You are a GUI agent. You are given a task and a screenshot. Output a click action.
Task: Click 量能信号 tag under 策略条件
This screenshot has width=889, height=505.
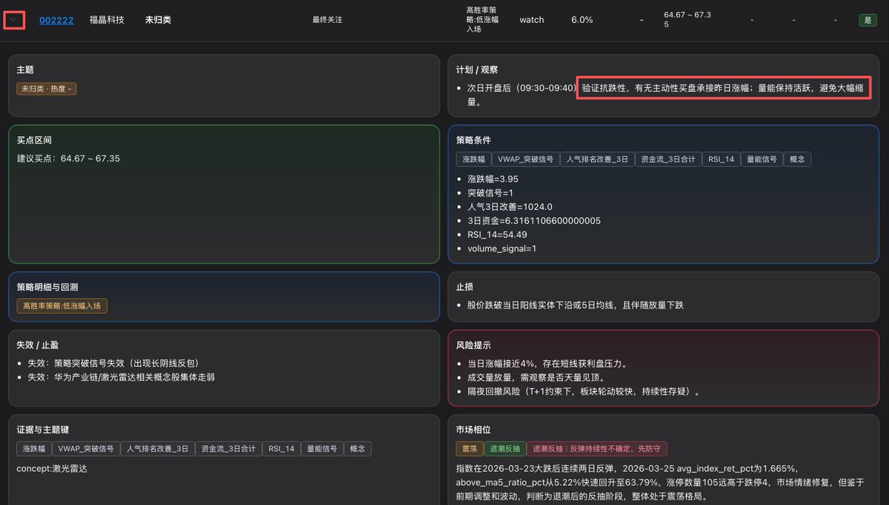tap(762, 159)
